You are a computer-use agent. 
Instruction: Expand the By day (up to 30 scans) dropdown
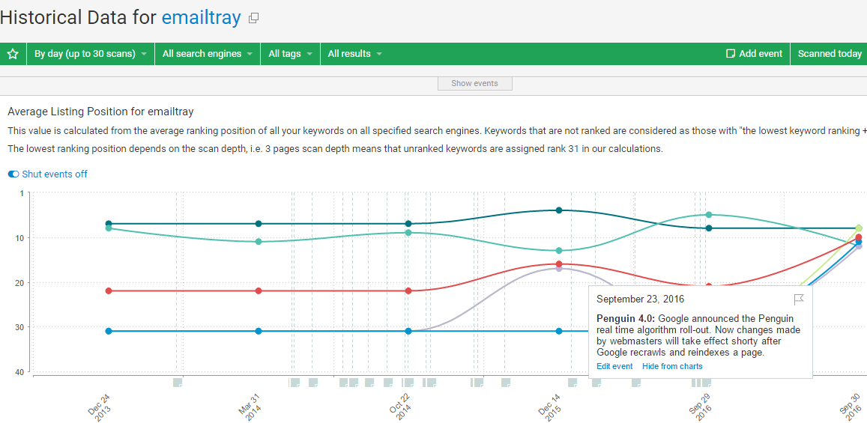tap(90, 54)
